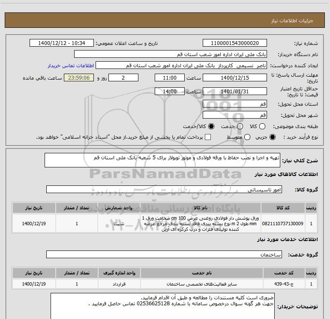Click goods table header نام کالا

[201, 208]
